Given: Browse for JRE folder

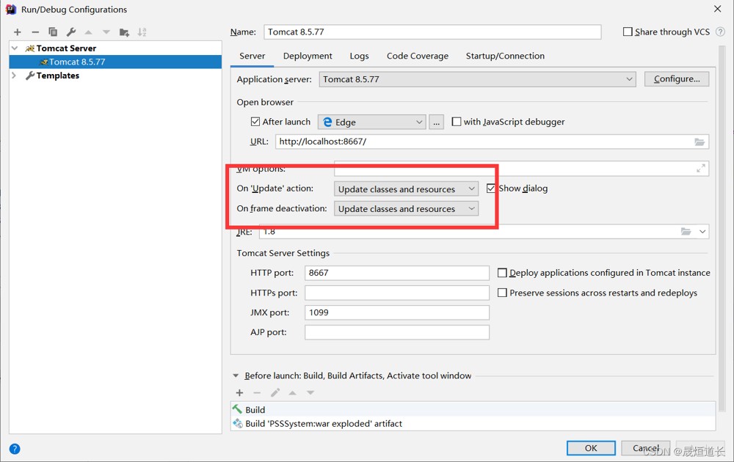Looking at the screenshot, I should [x=686, y=232].
